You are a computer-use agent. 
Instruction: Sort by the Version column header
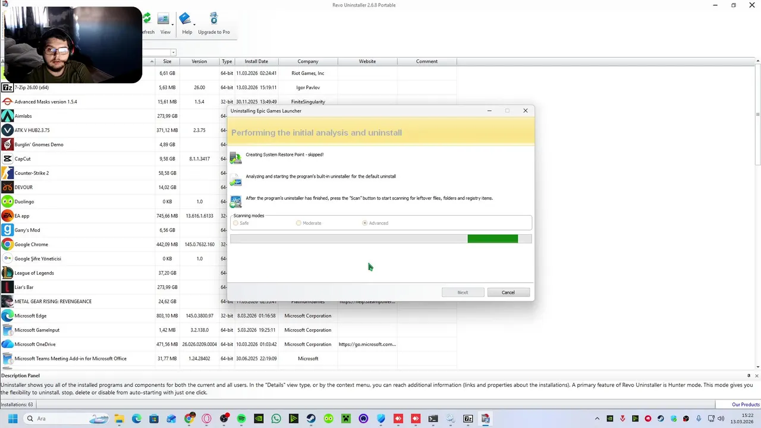click(x=199, y=61)
